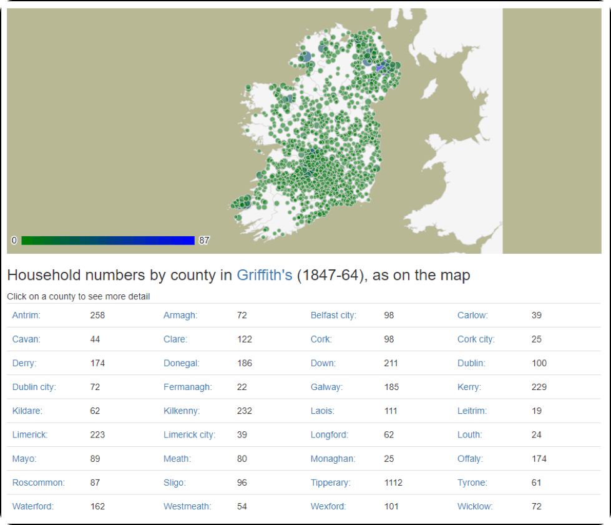This screenshot has width=611, height=525.
Task: Select the Kilkenny county link
Action: pyautogui.click(x=181, y=411)
